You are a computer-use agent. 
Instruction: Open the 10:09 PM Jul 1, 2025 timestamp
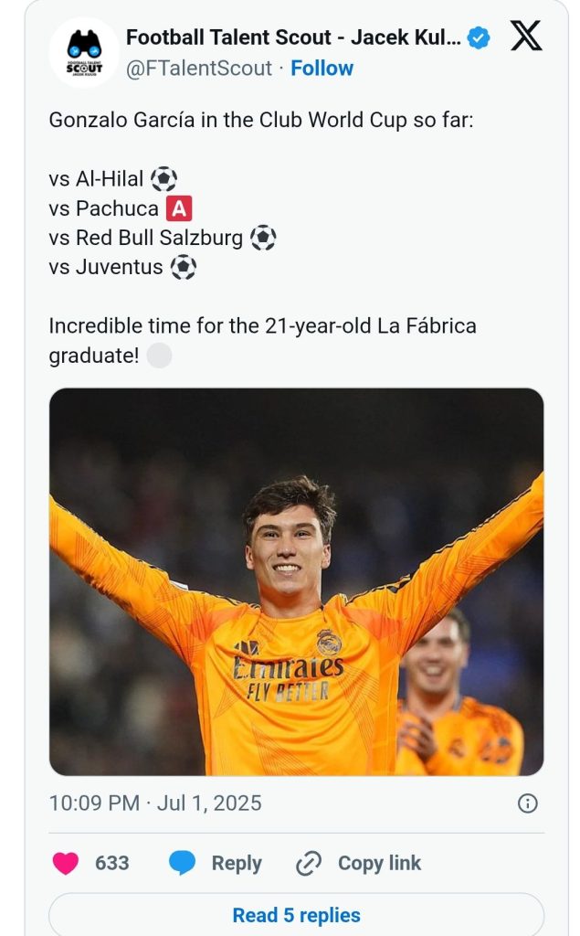coord(155,803)
